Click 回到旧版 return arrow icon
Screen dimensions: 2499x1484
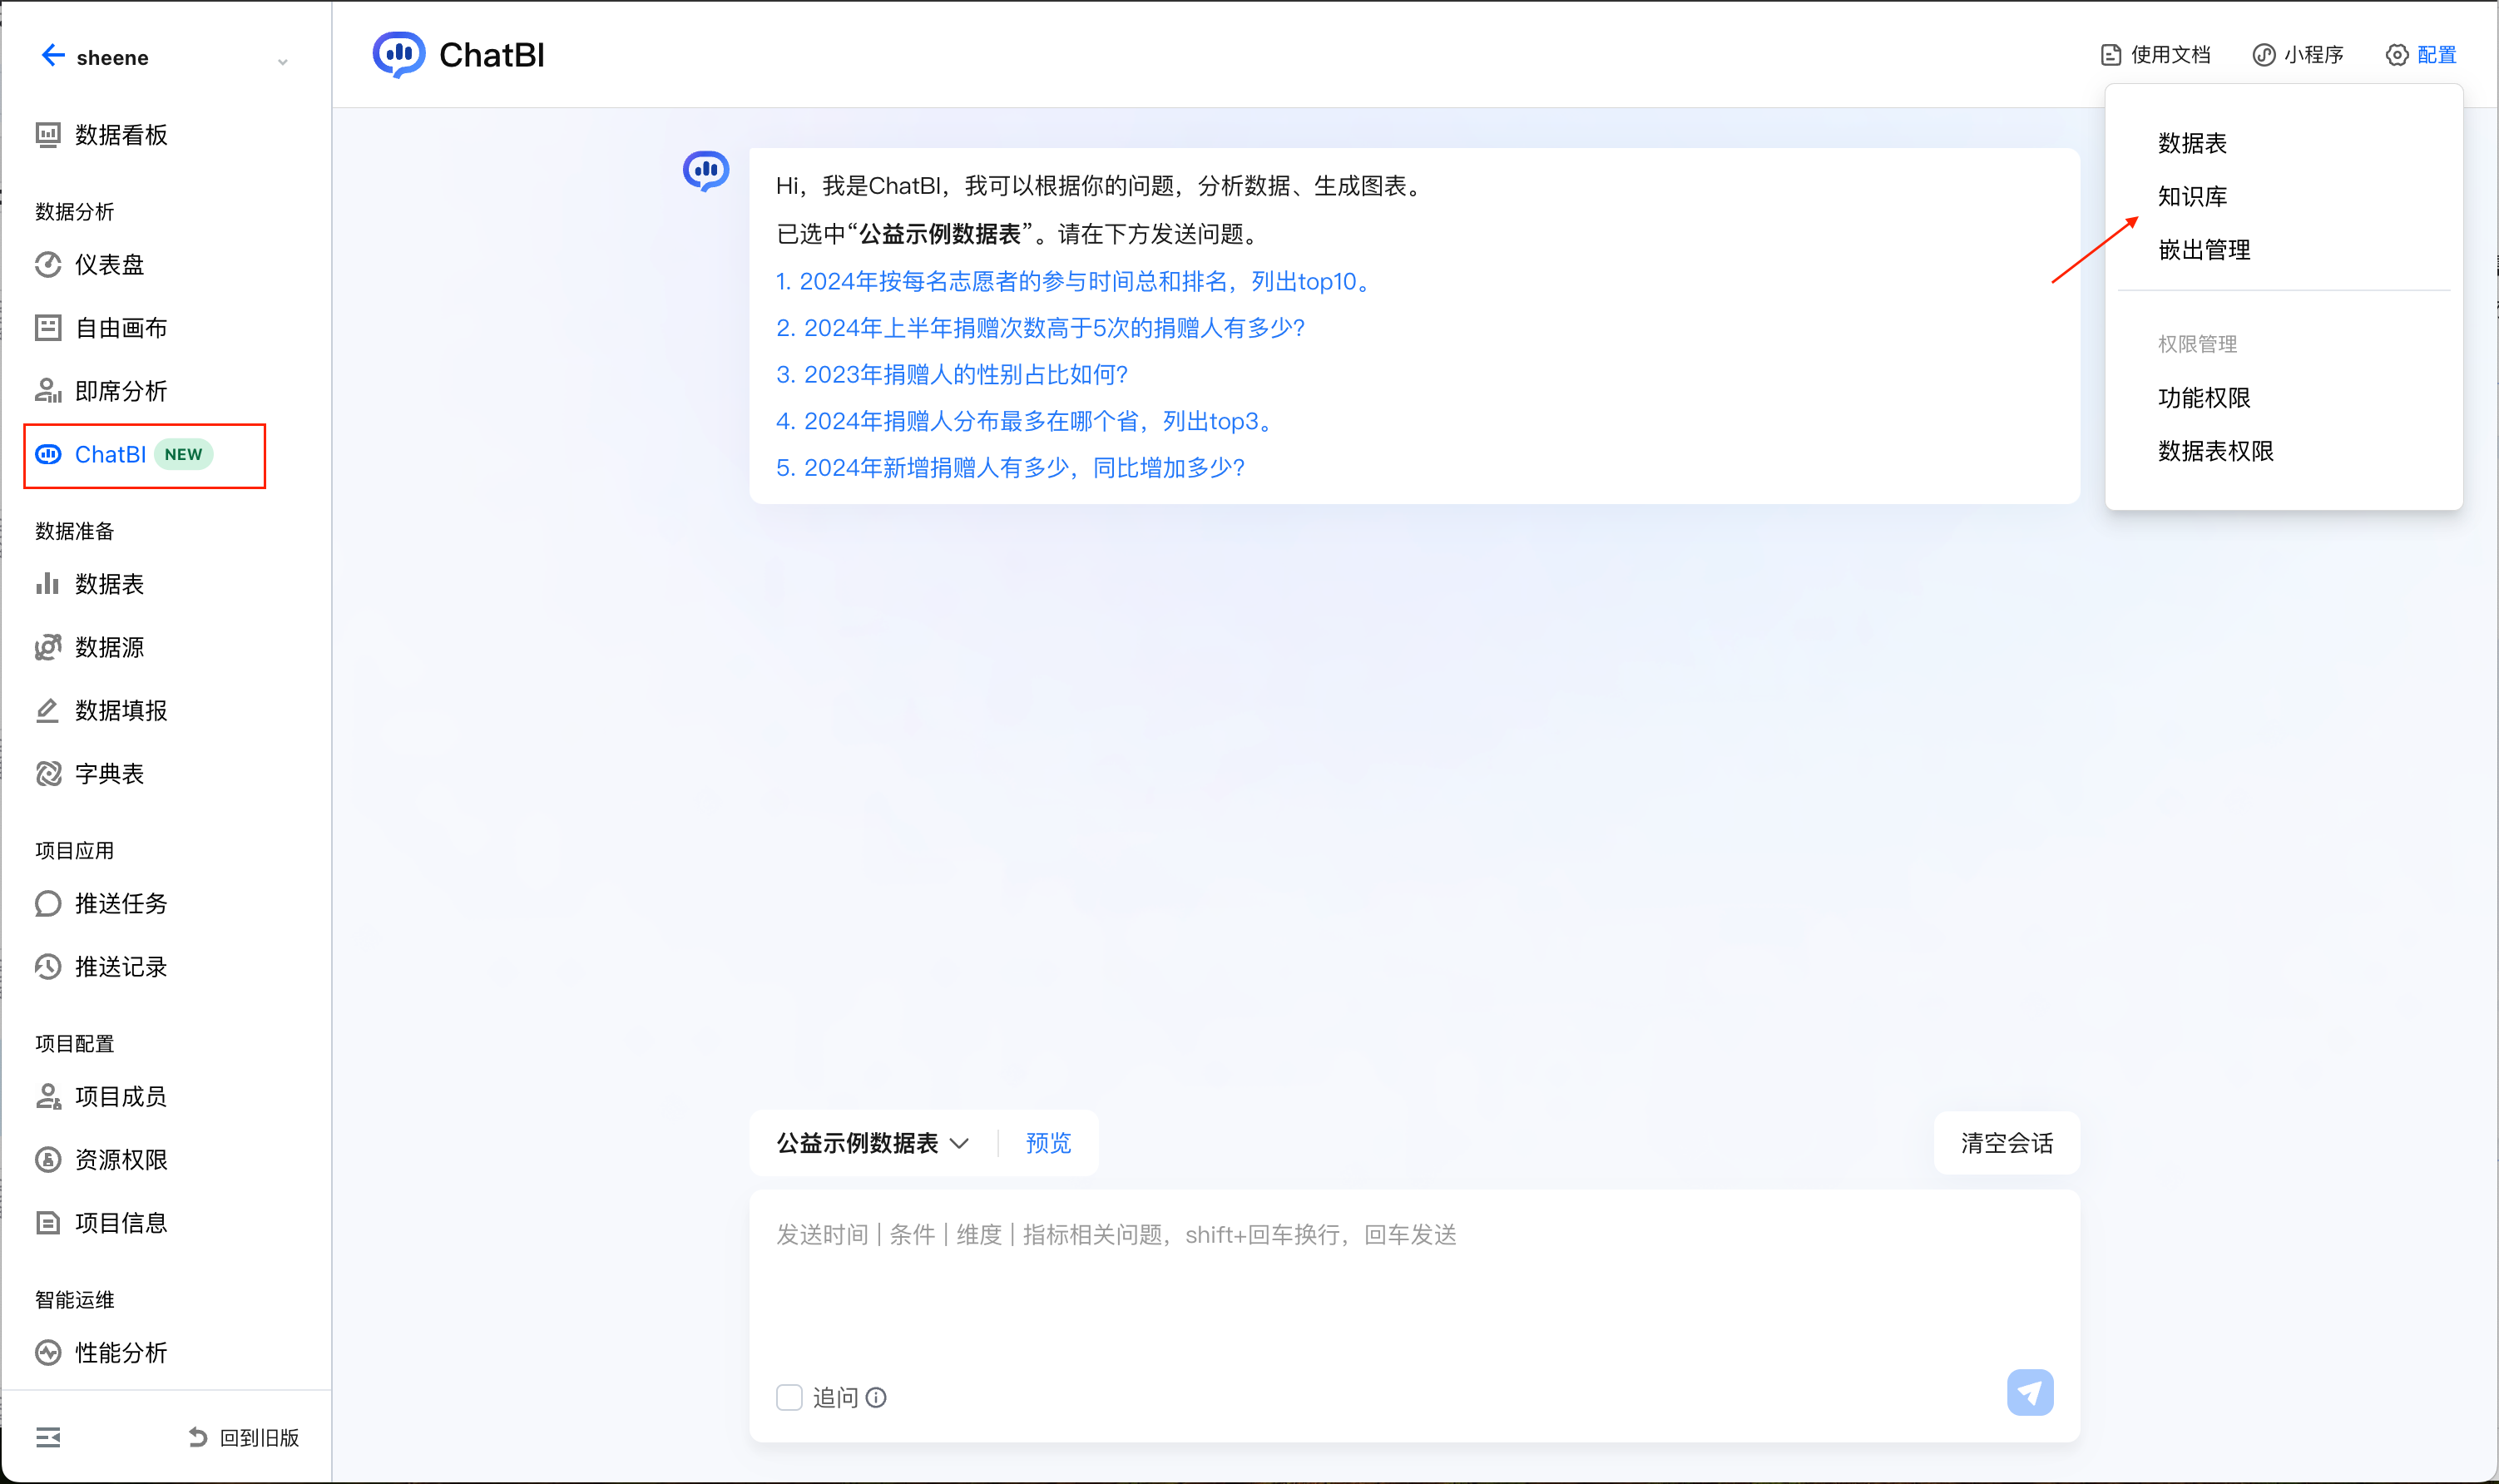click(x=198, y=1438)
